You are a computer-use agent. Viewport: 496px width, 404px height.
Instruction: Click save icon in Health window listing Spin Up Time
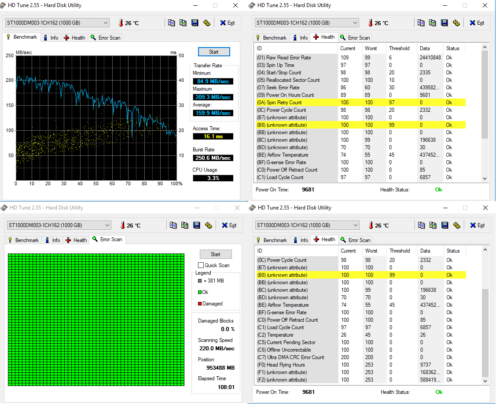click(x=445, y=23)
